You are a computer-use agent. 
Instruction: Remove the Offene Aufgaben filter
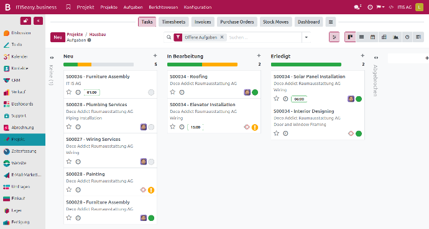pyautogui.click(x=222, y=37)
